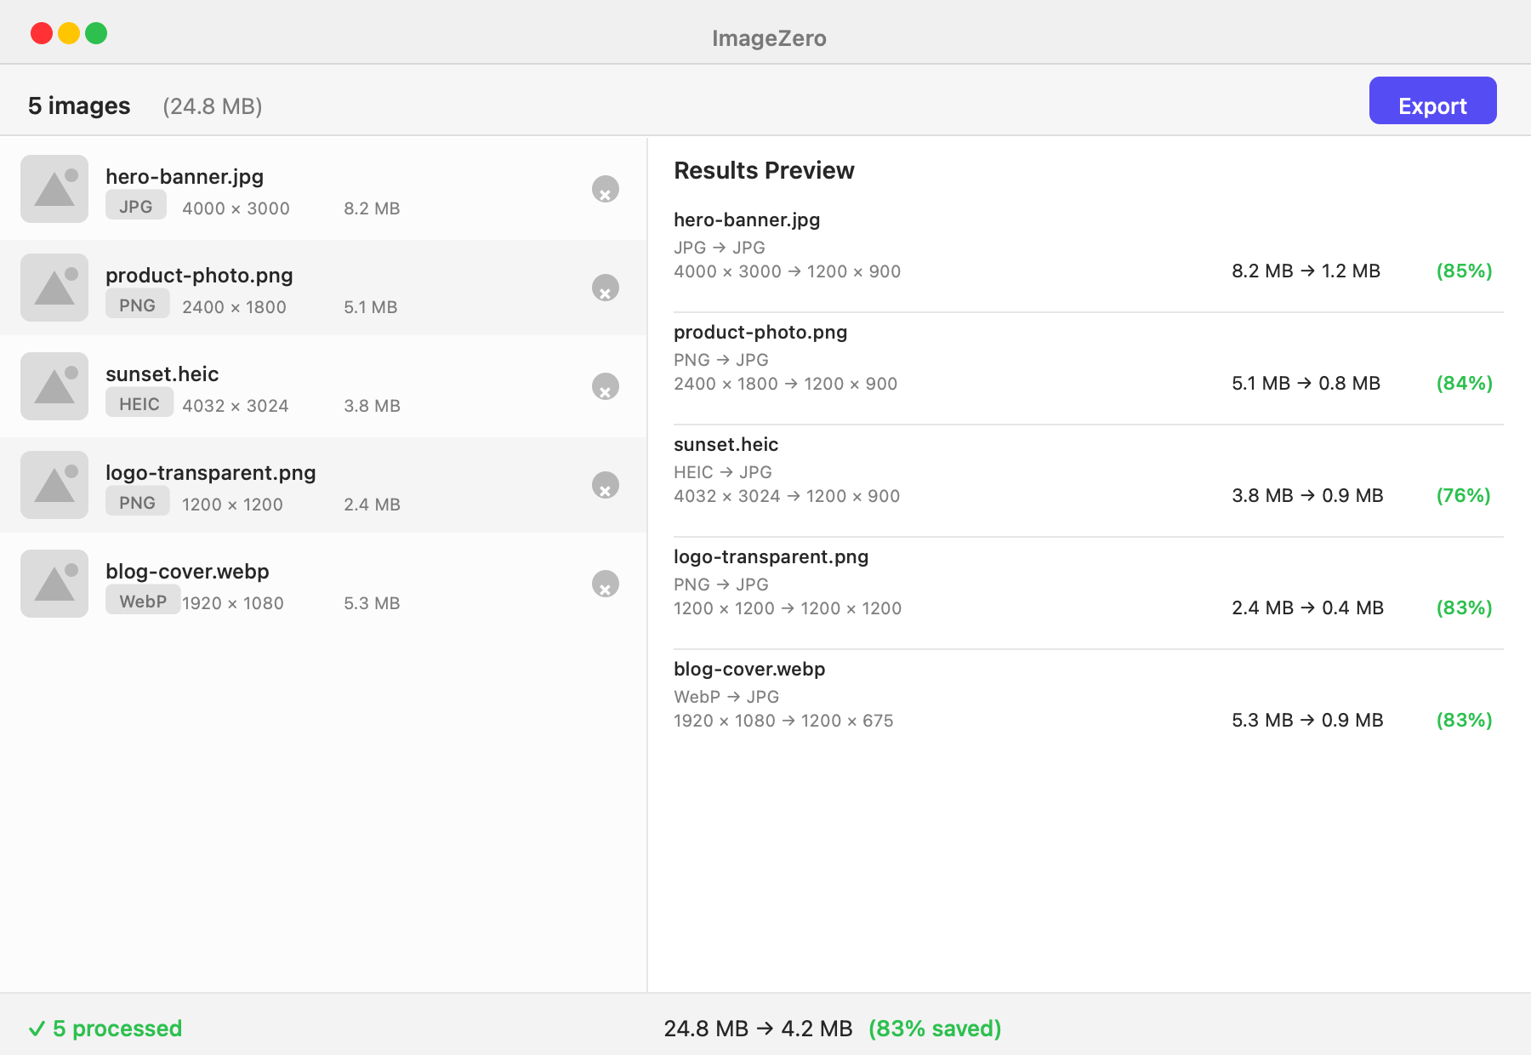The width and height of the screenshot is (1531, 1055).
Task: Remove logo-transparent.png from the list
Action: point(606,485)
